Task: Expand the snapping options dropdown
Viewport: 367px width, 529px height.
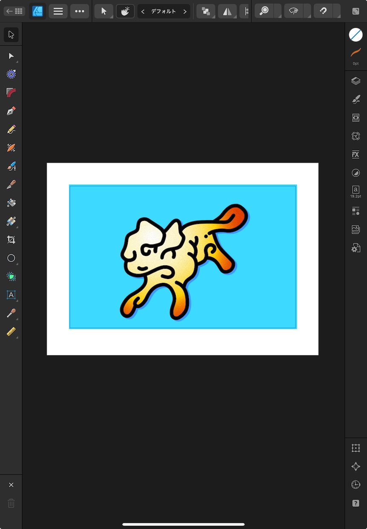Action: (x=336, y=11)
